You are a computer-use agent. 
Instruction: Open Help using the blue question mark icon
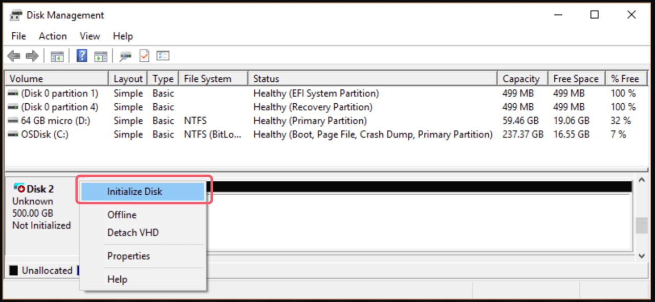(81, 55)
